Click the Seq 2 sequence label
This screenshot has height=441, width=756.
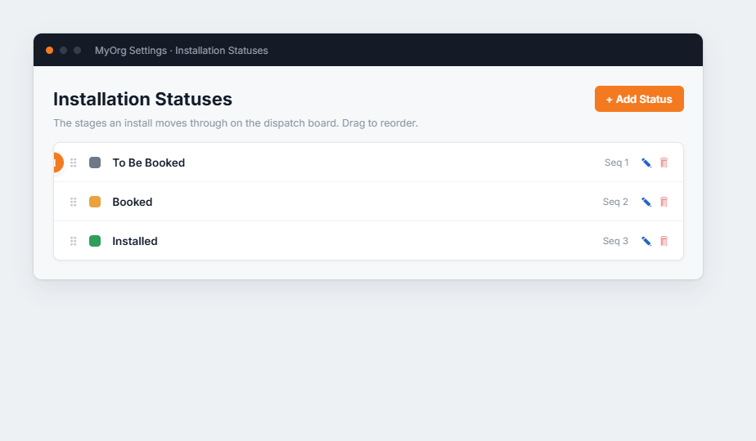click(x=615, y=202)
